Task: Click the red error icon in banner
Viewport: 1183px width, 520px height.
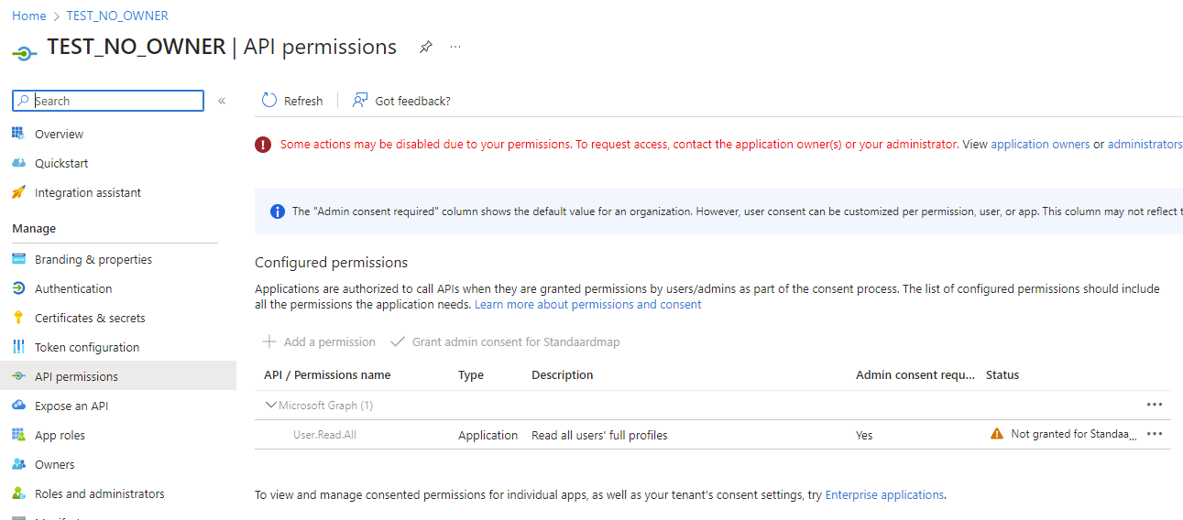Action: coord(263,145)
